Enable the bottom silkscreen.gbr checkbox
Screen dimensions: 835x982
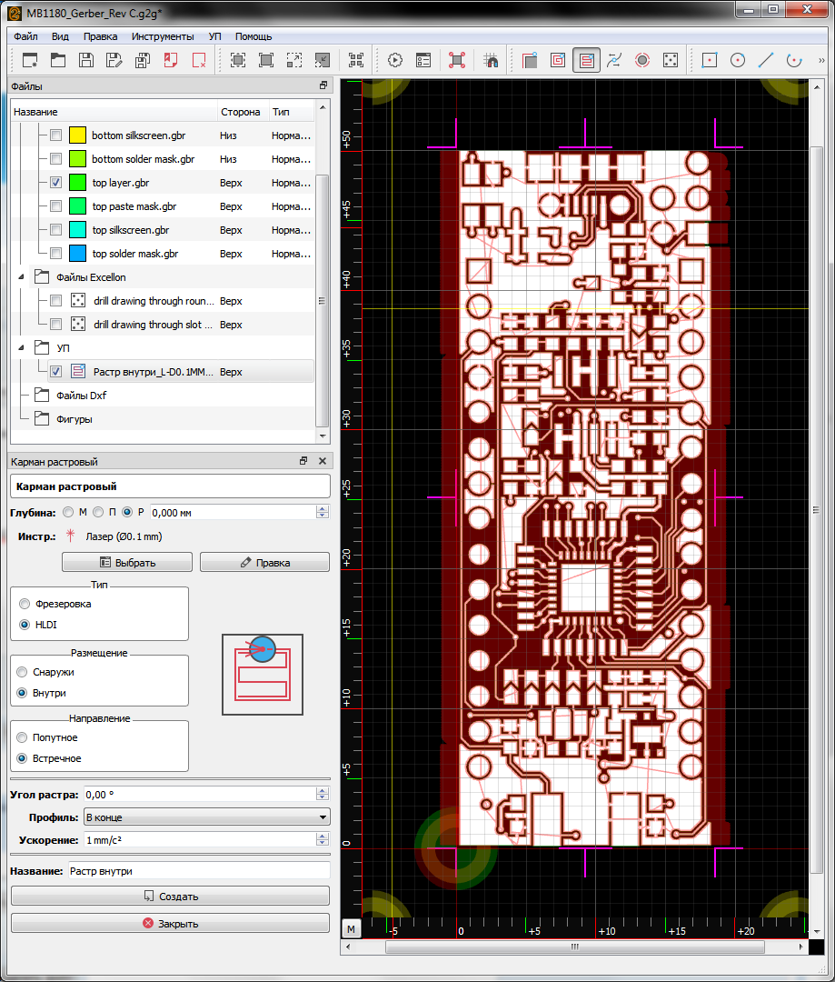[55, 135]
